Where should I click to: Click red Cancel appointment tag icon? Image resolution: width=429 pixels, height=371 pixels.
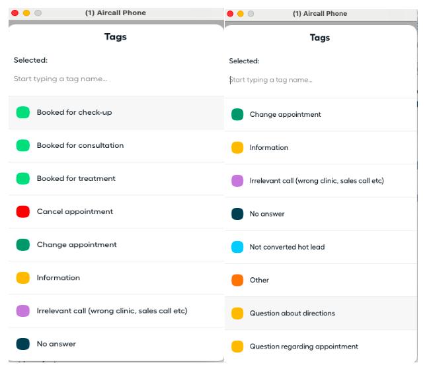(23, 211)
